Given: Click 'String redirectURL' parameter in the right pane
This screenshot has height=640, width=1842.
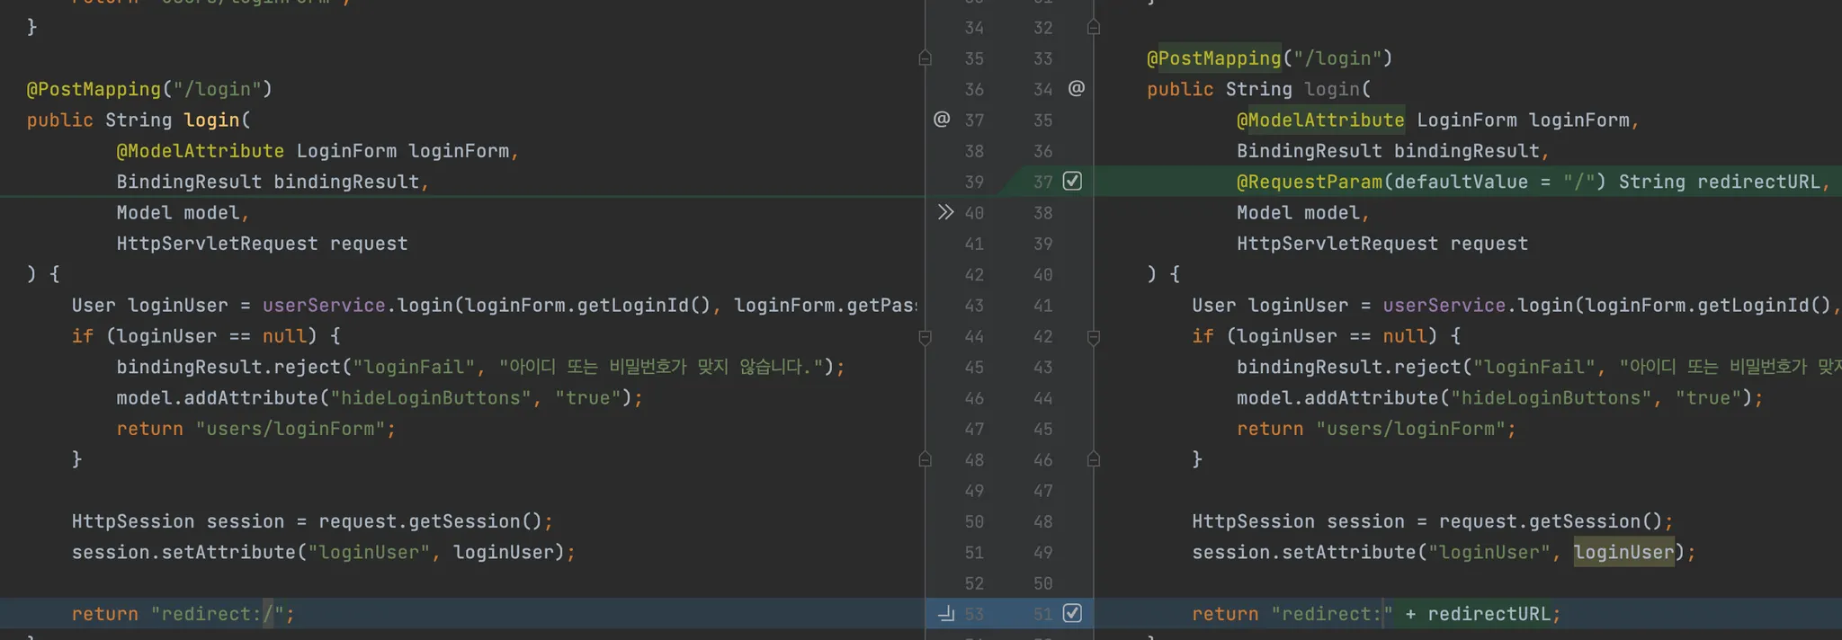Looking at the screenshot, I should [1720, 182].
